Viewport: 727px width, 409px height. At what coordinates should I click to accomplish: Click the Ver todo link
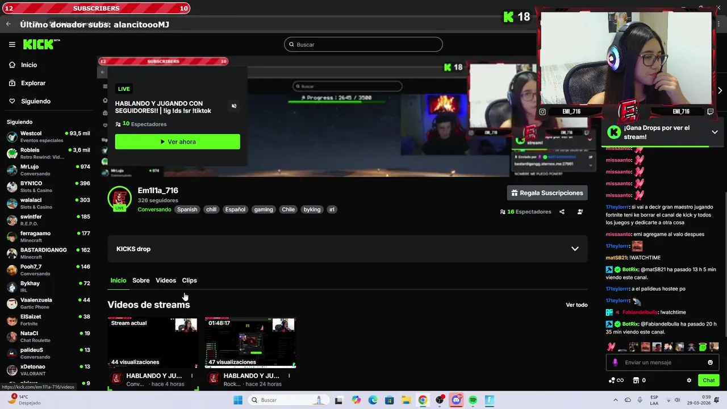click(x=576, y=305)
